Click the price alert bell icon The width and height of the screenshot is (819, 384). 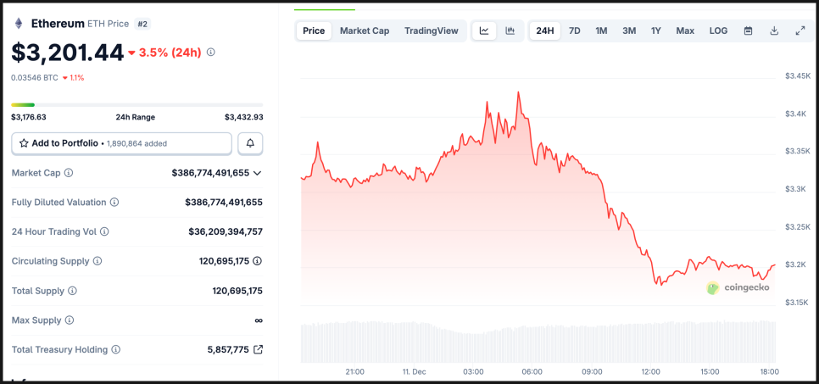(x=250, y=144)
